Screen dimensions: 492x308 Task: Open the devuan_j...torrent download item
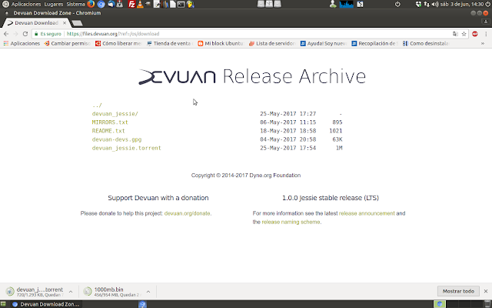tap(35, 291)
